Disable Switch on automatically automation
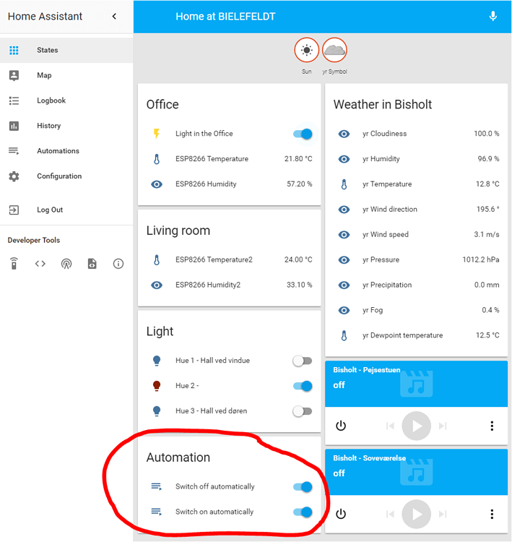 click(x=303, y=512)
